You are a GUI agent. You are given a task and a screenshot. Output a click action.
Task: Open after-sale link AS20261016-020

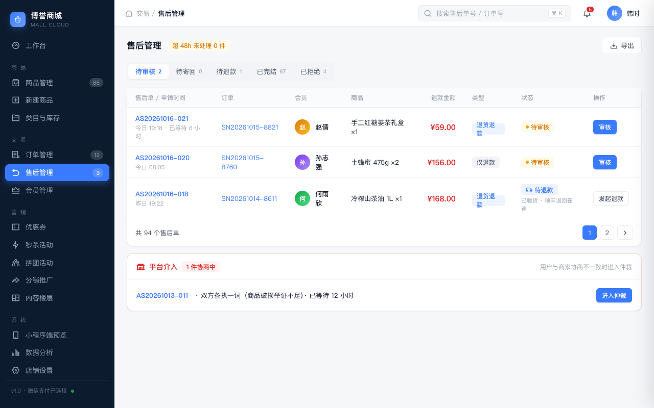pos(162,158)
